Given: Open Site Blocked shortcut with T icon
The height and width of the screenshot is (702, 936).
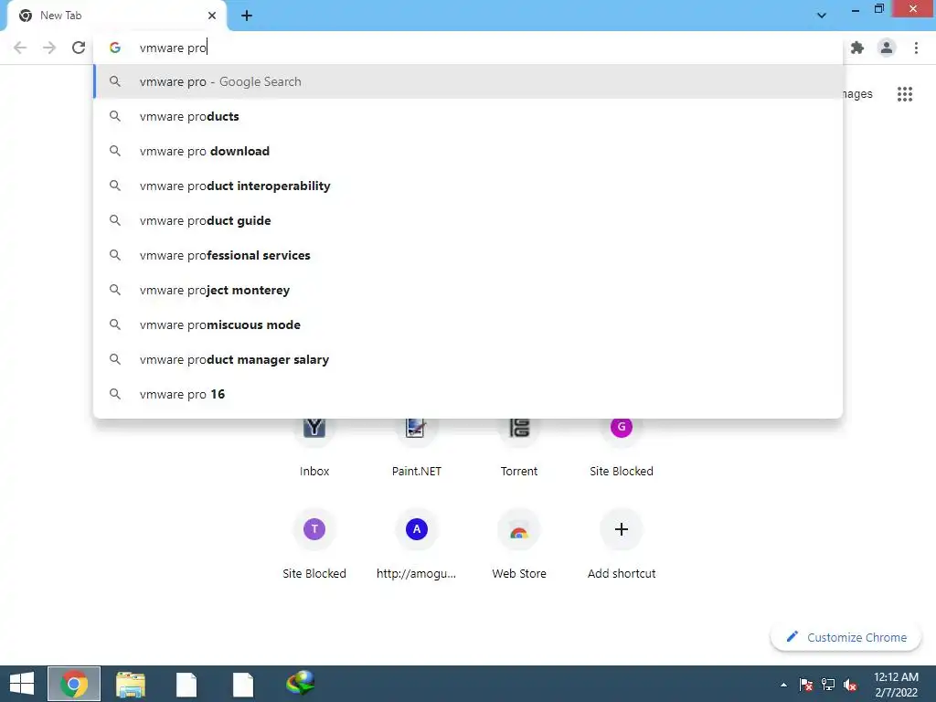Looking at the screenshot, I should click(314, 545).
